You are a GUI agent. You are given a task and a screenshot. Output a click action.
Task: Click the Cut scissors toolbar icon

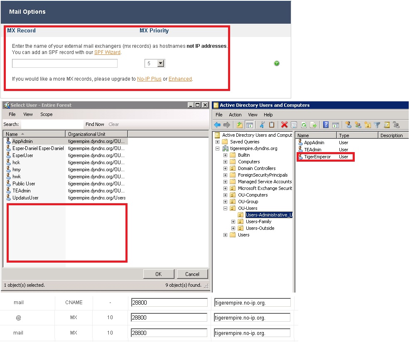[x=262, y=125]
